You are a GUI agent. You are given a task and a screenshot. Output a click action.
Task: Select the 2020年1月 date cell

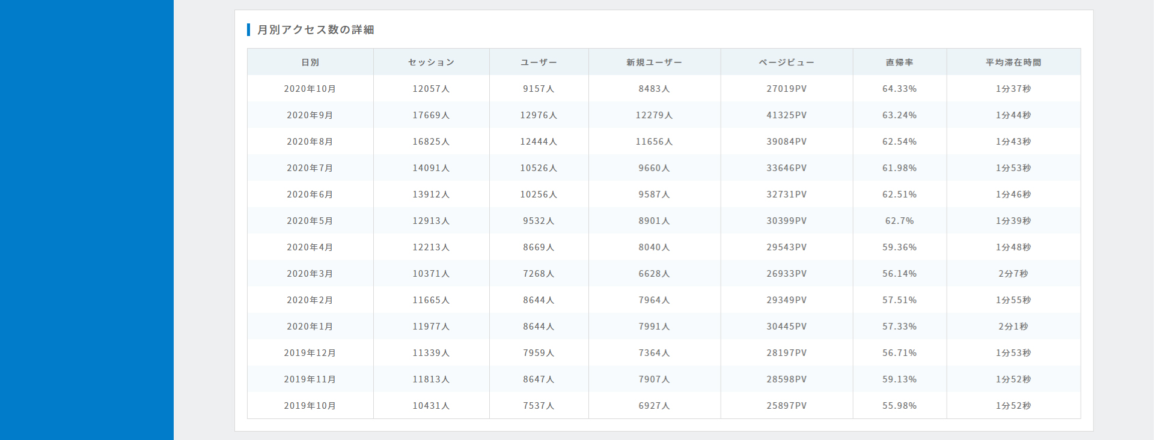click(x=310, y=327)
